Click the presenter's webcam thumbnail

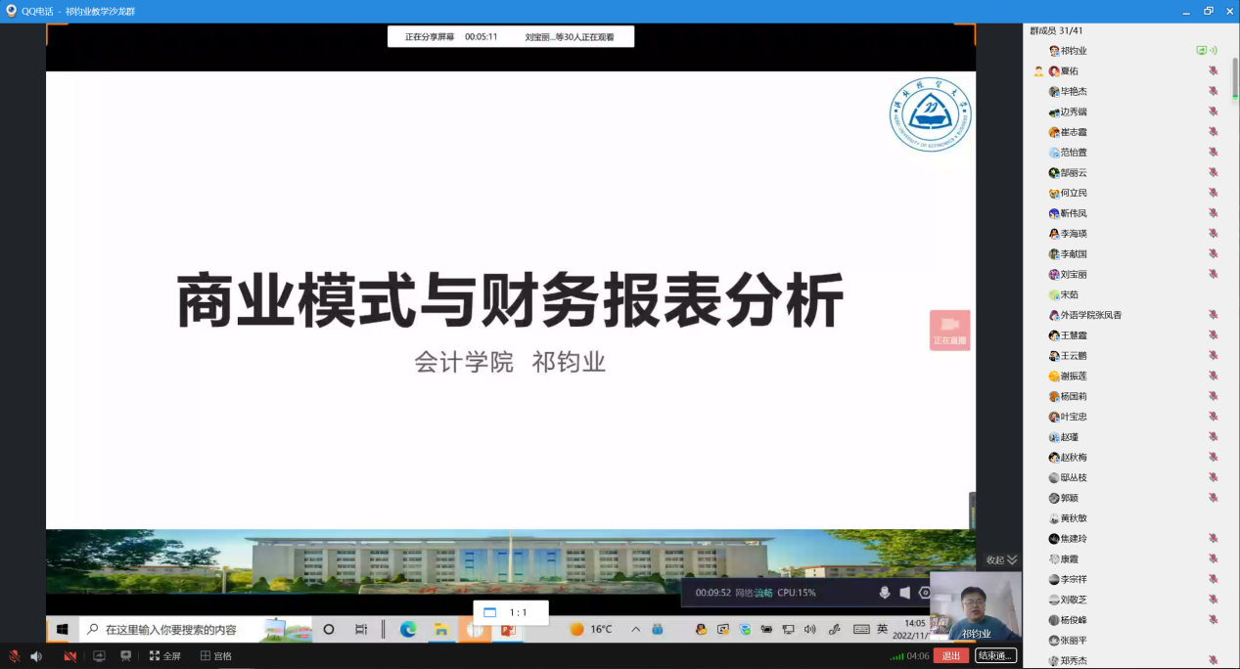pyautogui.click(x=975, y=606)
